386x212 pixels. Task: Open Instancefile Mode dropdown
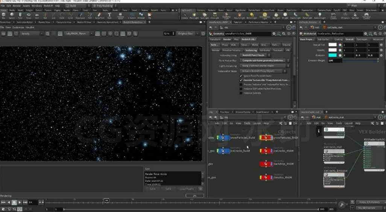263,71
